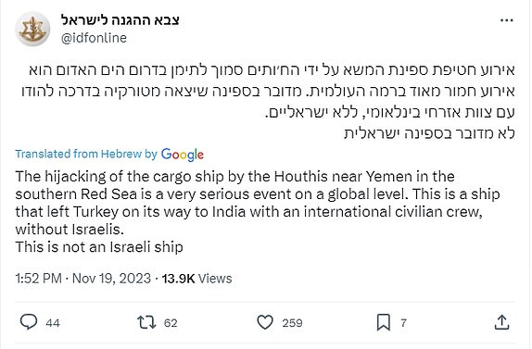
Task: Open the three-dot more options menu
Action: tap(507, 20)
